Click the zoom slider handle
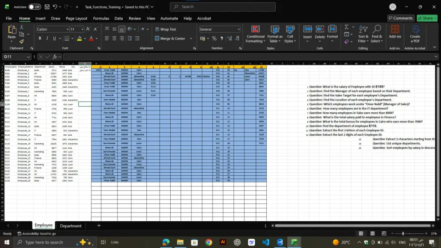Screen dimensions: 441x248 point(403,233)
